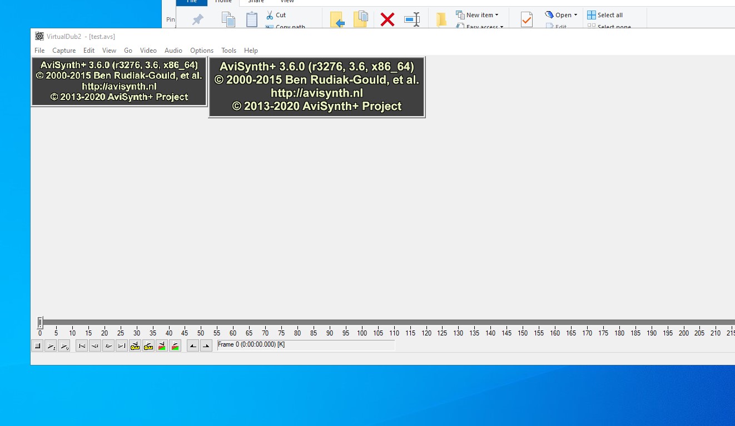The height and width of the screenshot is (426, 735).
Task: Open the Options menu
Action: click(x=202, y=51)
